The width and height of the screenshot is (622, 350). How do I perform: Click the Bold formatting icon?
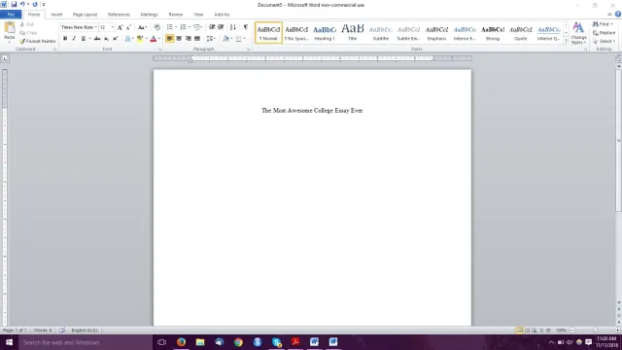pos(65,39)
